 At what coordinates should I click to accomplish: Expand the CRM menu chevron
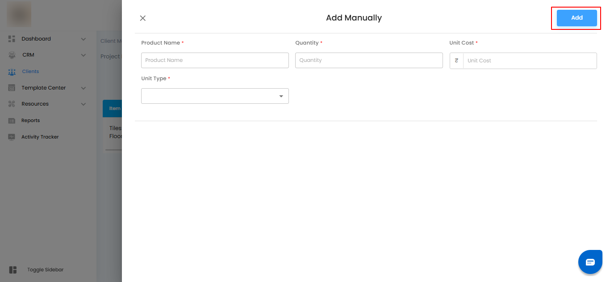84,55
